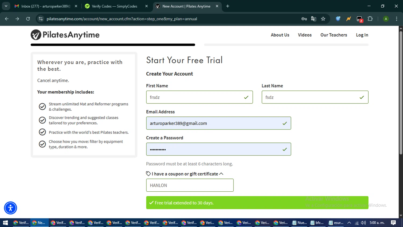Open tab search dropdown arrow
Image resolution: width=403 pixels, height=227 pixels.
click(6, 6)
